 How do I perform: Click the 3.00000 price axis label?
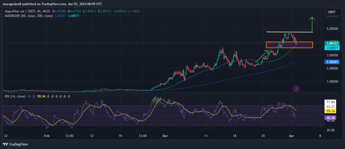[x=332, y=55]
